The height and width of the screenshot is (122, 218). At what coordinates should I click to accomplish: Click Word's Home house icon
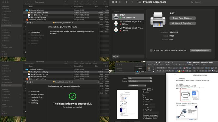click(156, 63)
